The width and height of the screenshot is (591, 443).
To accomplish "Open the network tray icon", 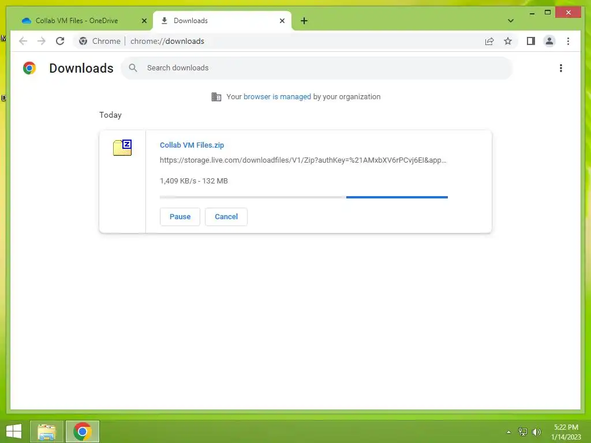I will 523,432.
